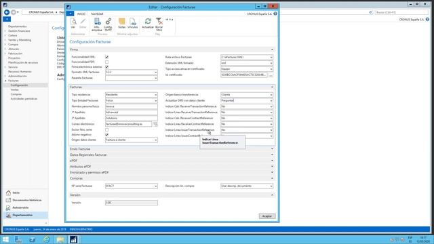Show Vínculos via ribbon icon
This screenshot has height=244, width=434.
click(x=133, y=23)
